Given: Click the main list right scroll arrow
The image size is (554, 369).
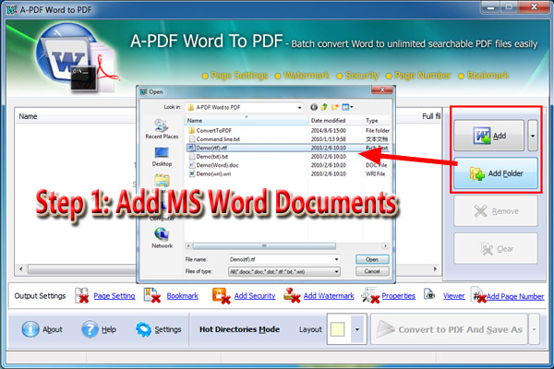Looking at the screenshot, I should pos(435,269).
